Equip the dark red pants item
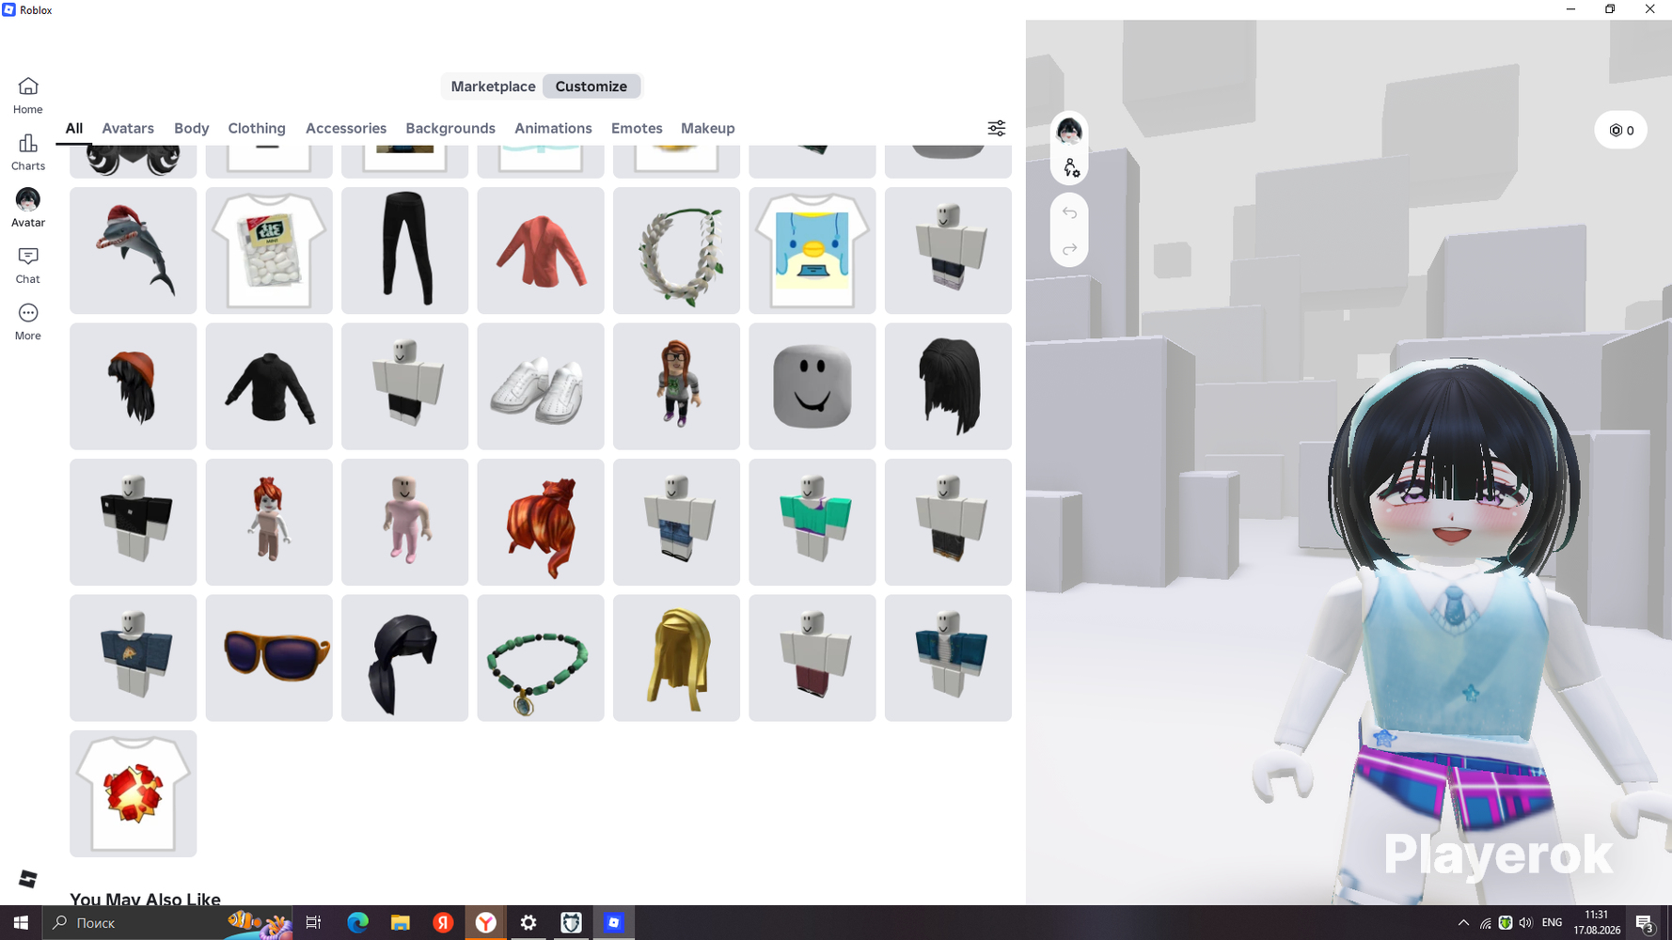1672x940 pixels. [x=812, y=658]
